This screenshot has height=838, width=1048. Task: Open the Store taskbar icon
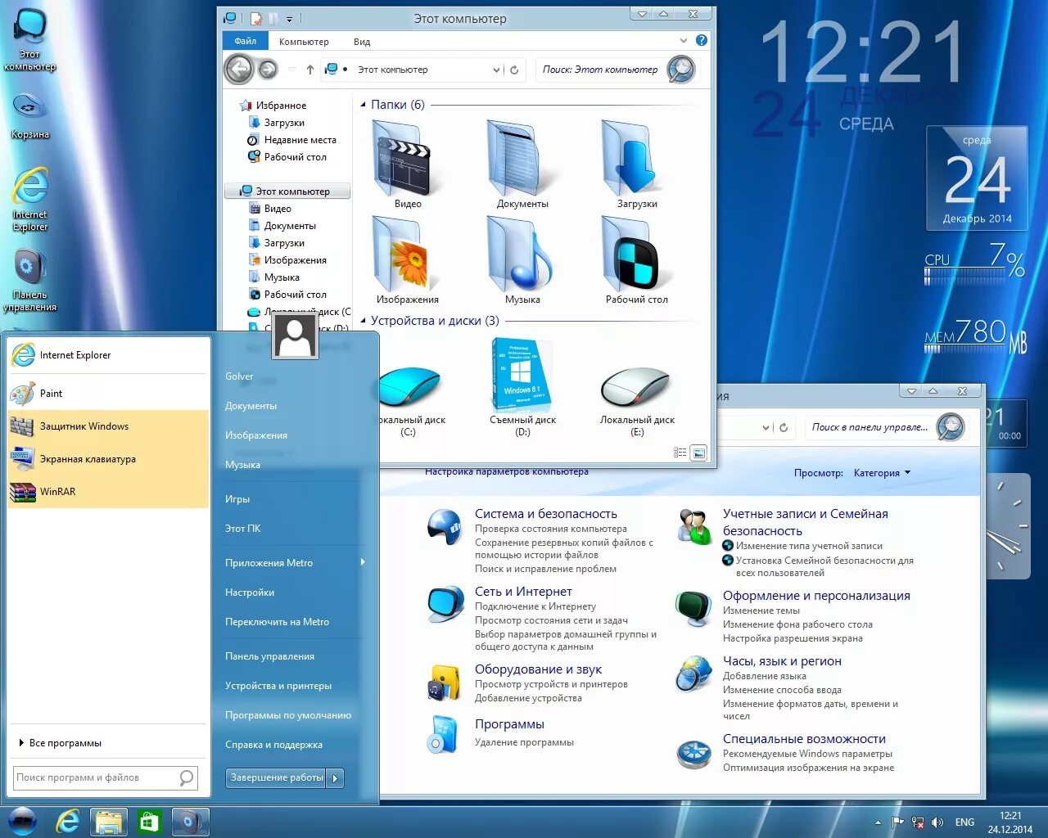point(149,822)
